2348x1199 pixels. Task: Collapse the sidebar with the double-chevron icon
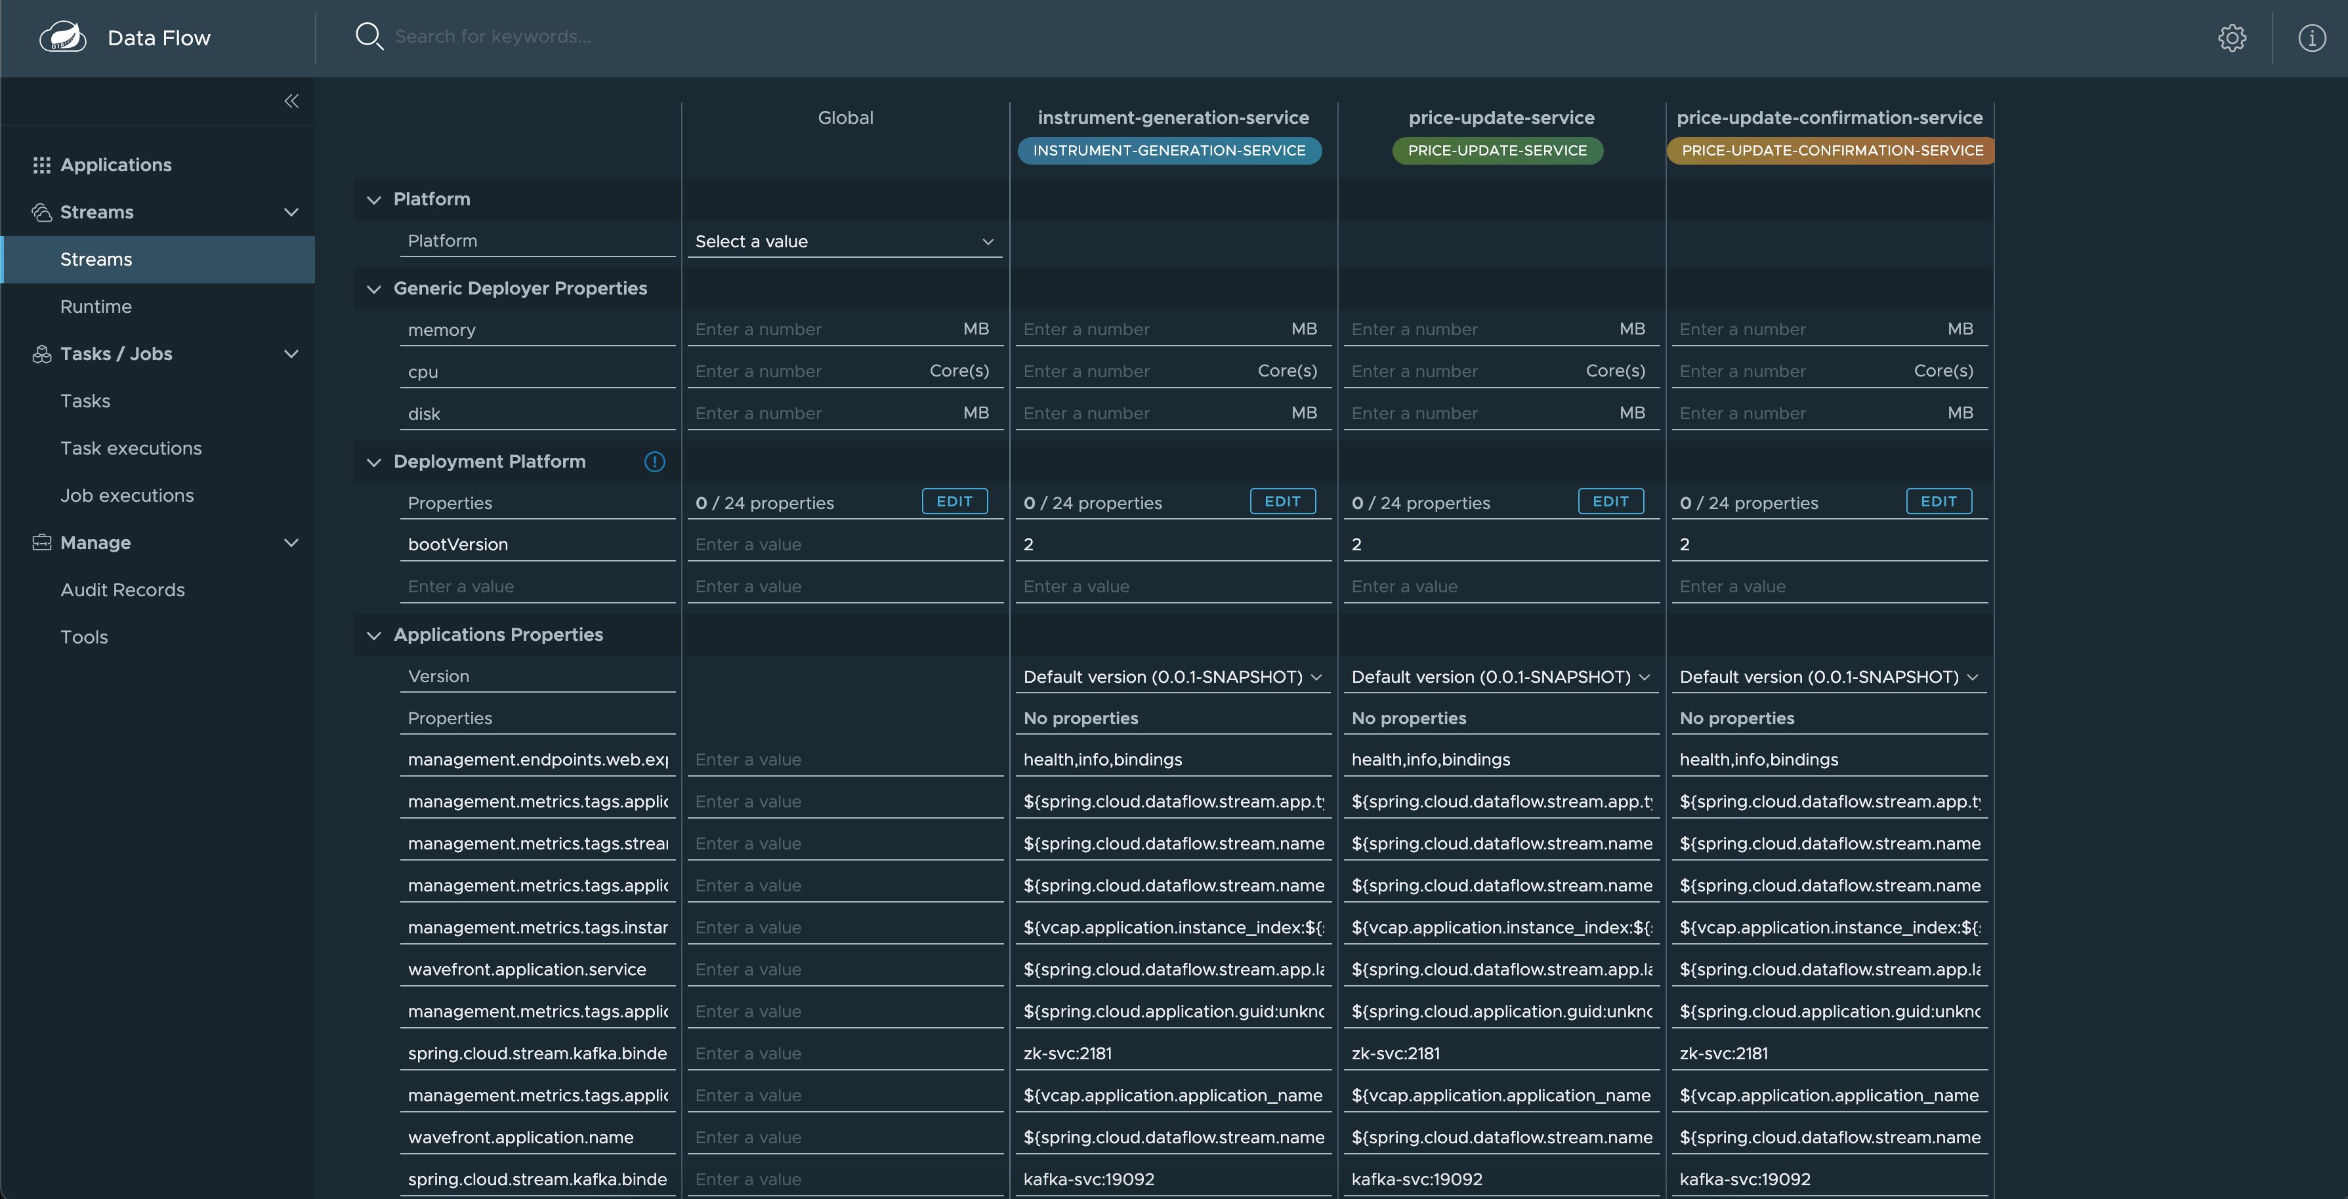pyautogui.click(x=291, y=101)
